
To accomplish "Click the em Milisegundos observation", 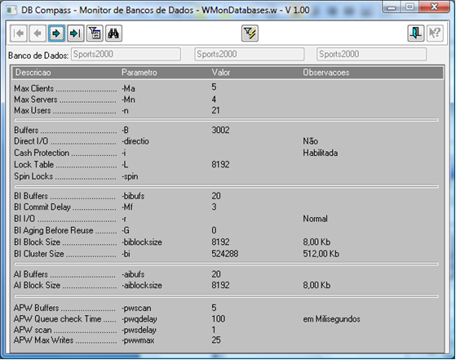I will [331, 319].
